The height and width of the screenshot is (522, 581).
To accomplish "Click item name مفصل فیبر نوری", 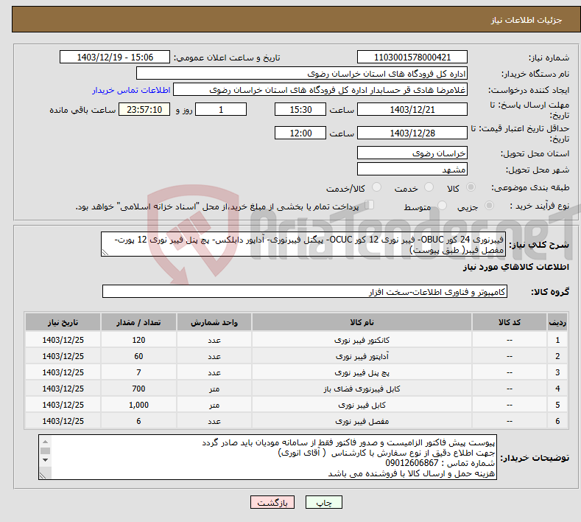I will pos(362,421).
